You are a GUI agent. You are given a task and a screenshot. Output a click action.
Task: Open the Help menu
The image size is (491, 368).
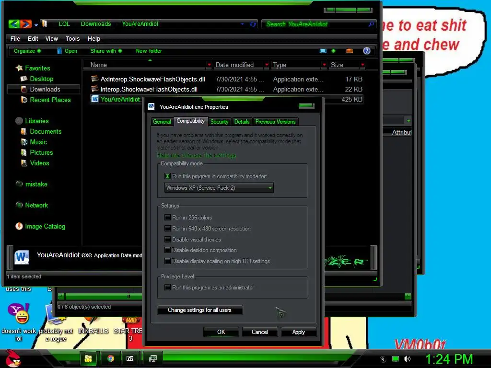94,38
